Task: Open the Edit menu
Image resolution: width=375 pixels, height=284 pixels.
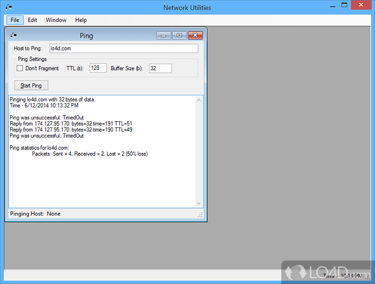Action: click(x=32, y=20)
